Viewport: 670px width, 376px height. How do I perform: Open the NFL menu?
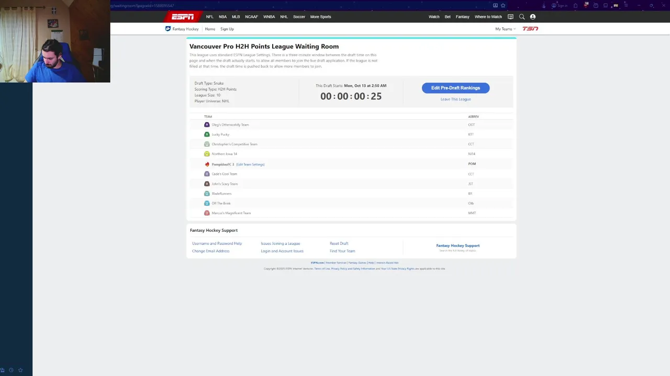tap(209, 17)
